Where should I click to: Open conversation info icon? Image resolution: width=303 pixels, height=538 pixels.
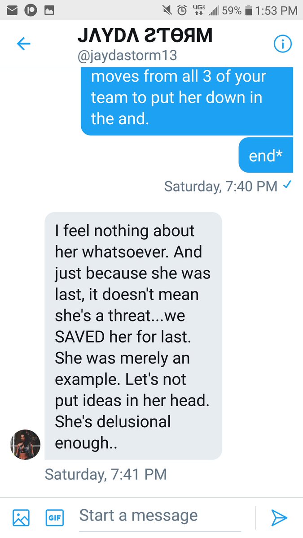pyautogui.click(x=283, y=43)
